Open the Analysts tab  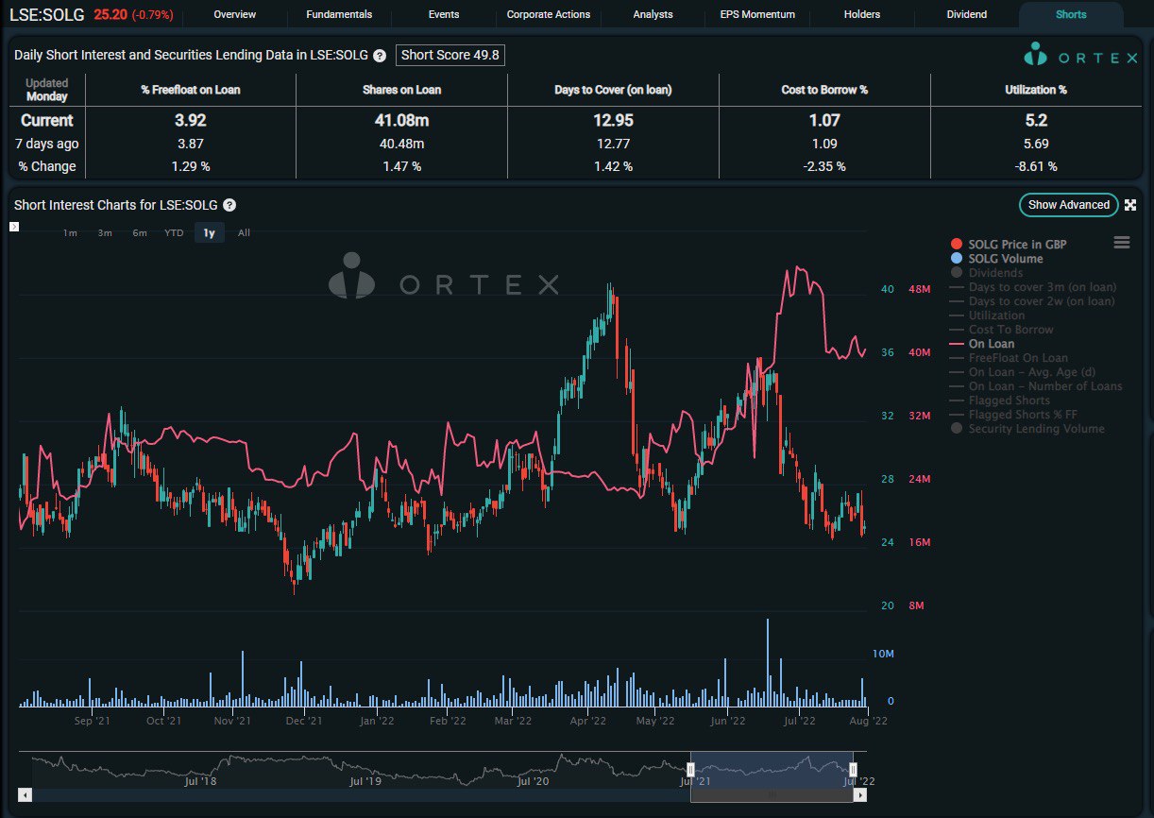pos(653,14)
